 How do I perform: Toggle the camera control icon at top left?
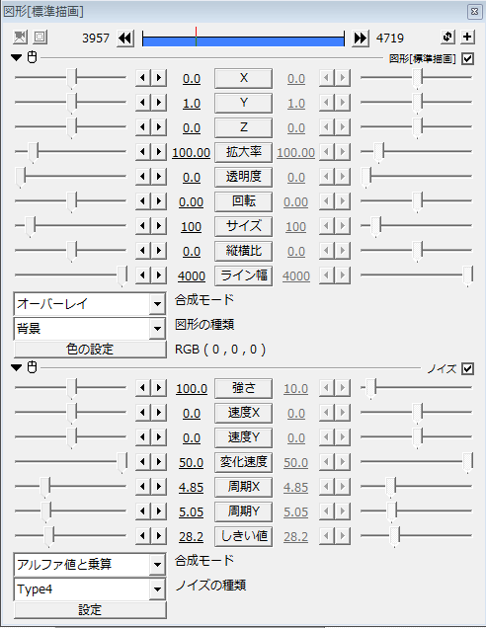click(20, 38)
